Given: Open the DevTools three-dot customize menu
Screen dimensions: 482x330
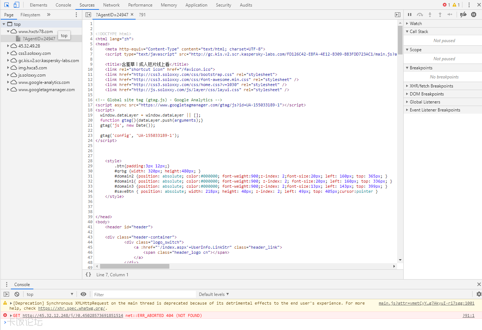Looking at the screenshot, I should pyautogui.click(x=469, y=5).
